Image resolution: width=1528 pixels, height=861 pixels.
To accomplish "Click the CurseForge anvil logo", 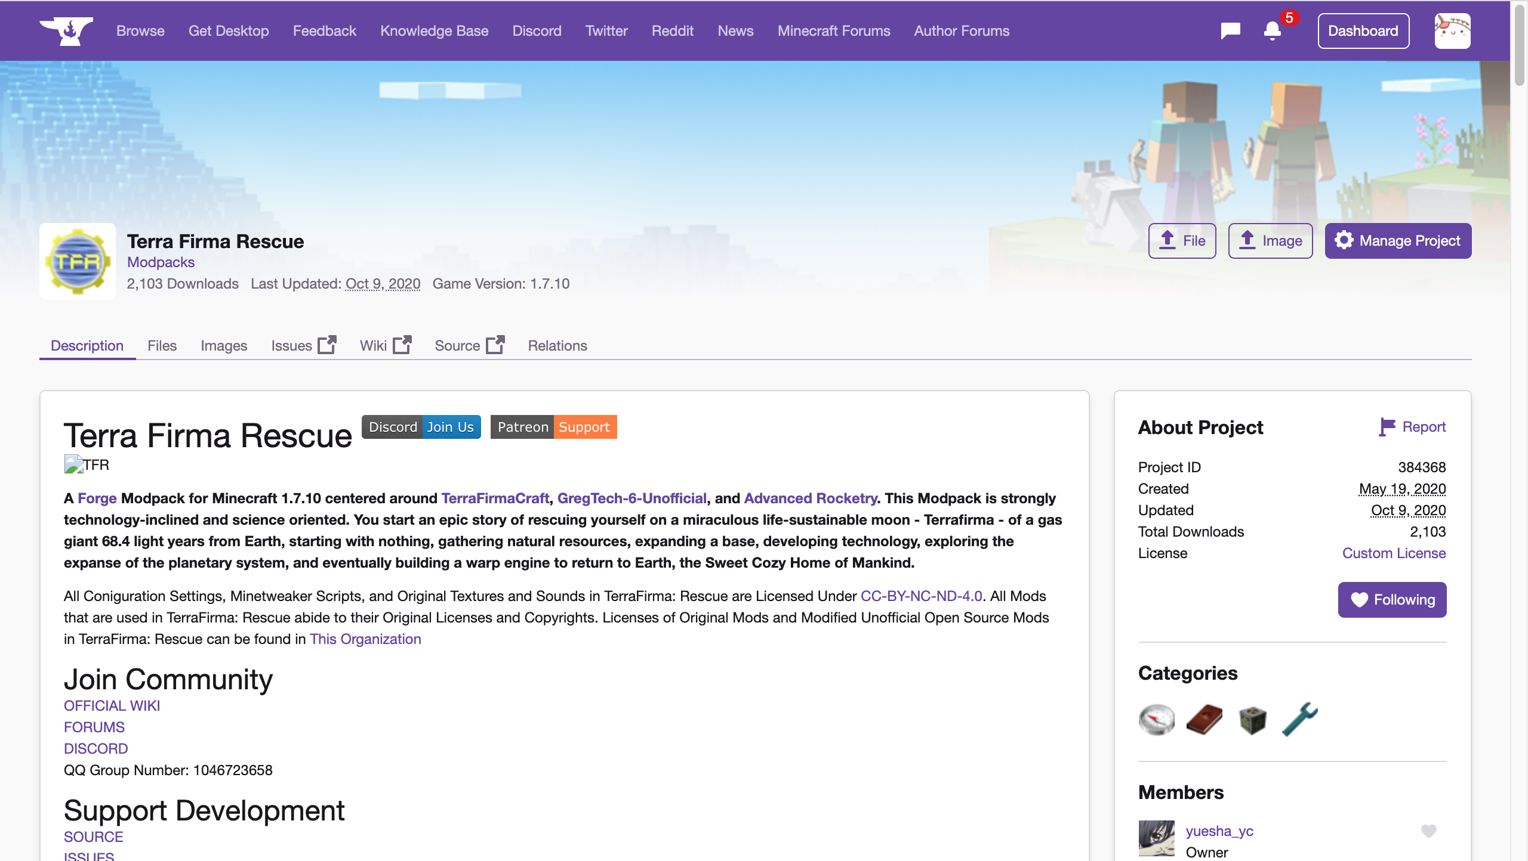I will (x=66, y=31).
